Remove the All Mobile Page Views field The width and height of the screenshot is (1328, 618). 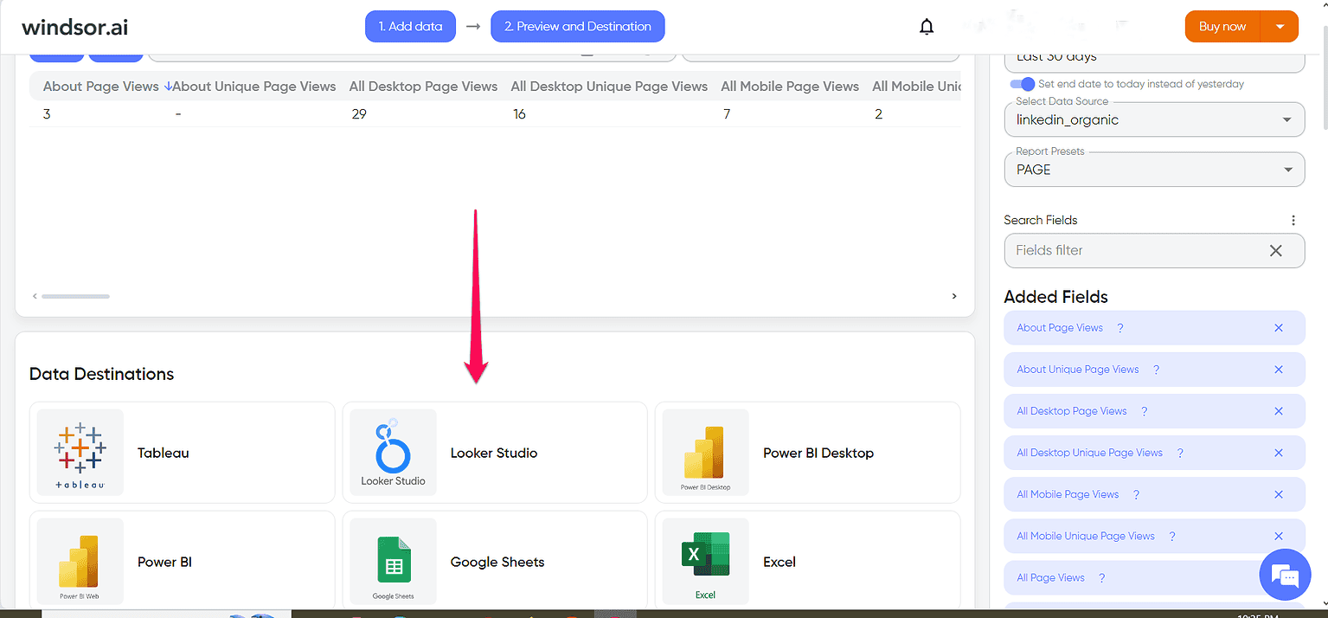click(x=1279, y=494)
